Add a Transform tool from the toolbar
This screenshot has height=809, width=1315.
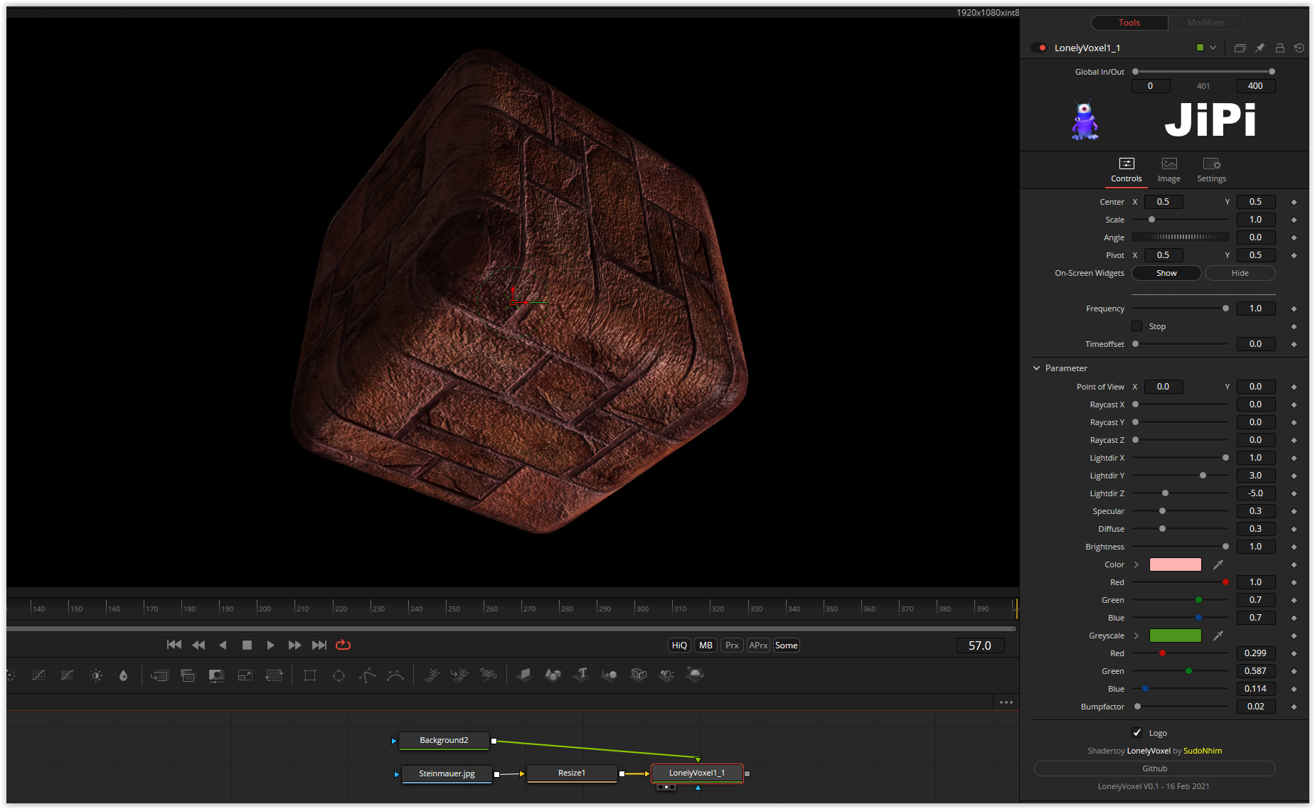coord(274,675)
